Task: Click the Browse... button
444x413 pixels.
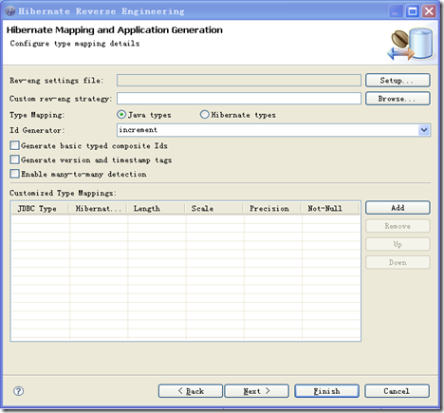Action: click(398, 99)
